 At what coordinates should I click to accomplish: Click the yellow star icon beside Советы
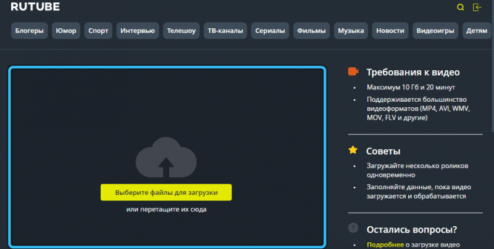coord(353,150)
